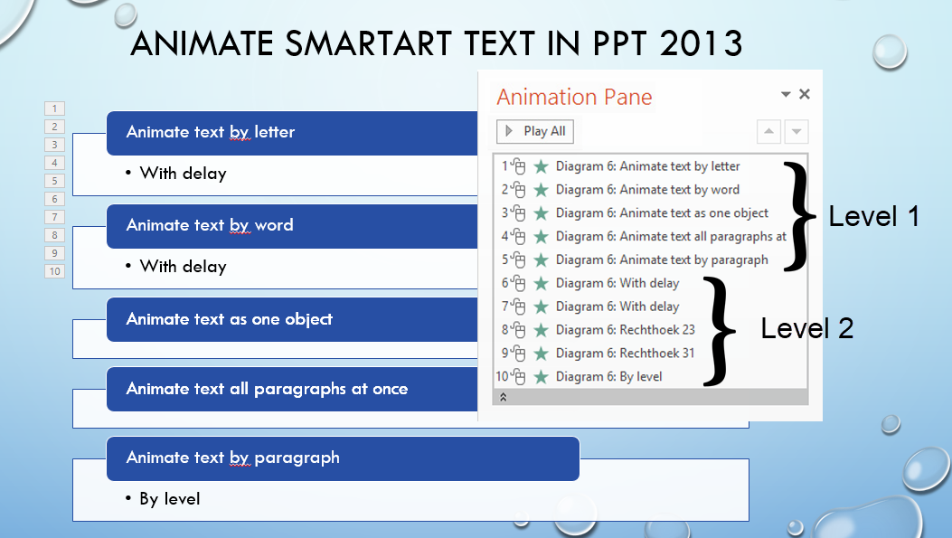Click the move-earlier up arrow
952x538 pixels.
pos(768,131)
